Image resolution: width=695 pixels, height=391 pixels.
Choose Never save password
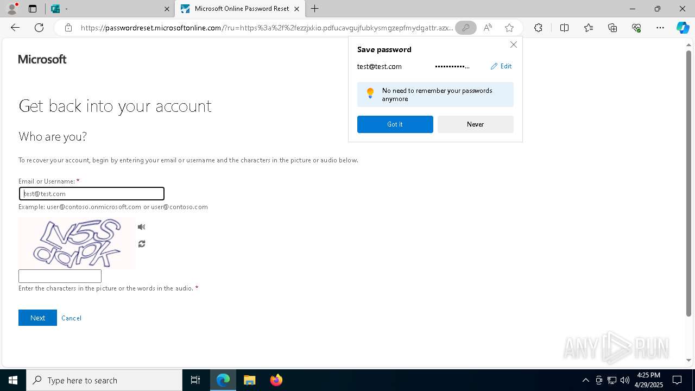tap(476, 124)
